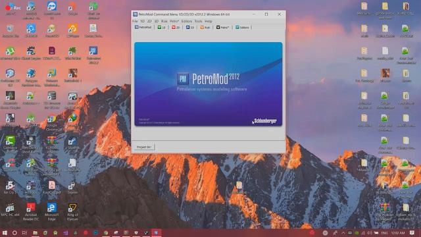Open File Explorer from the taskbar
The height and width of the screenshot is (237, 421).
click(35, 232)
